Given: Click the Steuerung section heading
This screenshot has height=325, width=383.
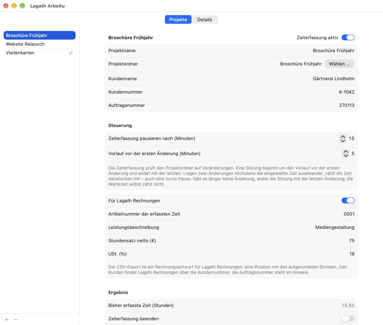Looking at the screenshot, I should click(120, 126).
